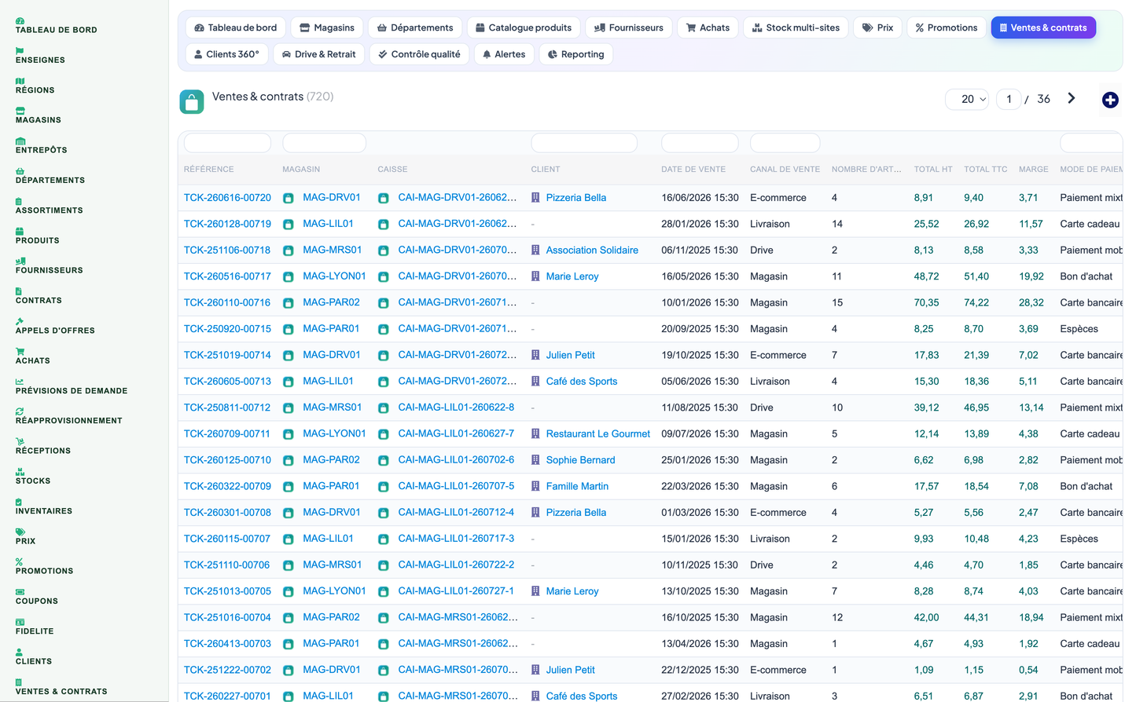Open Clients sidebar entry
Viewport: 1136px width, 702px height.
(x=33, y=657)
